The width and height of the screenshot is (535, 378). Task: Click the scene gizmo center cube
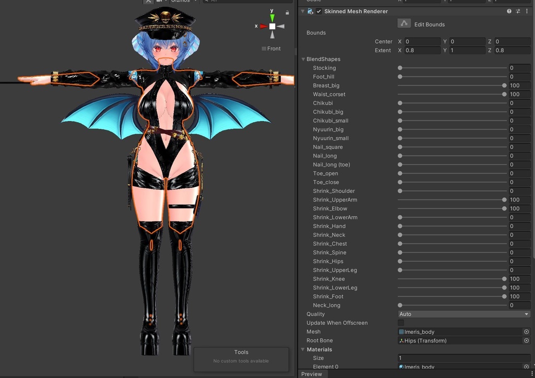pyautogui.click(x=272, y=26)
